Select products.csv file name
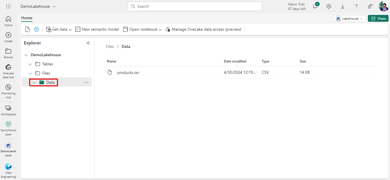This screenshot has width=390, height=180. pyautogui.click(x=128, y=73)
